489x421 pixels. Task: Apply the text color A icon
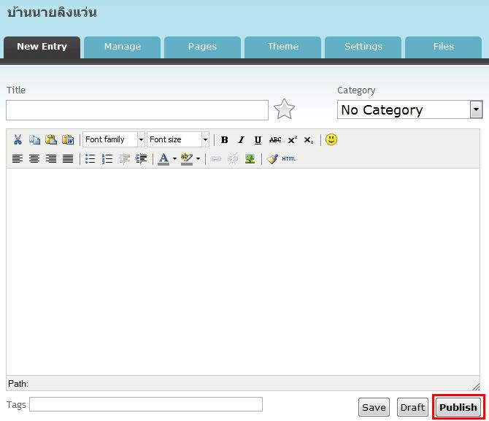coord(163,159)
